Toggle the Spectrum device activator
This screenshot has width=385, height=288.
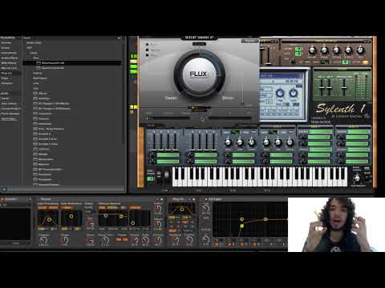2,199
